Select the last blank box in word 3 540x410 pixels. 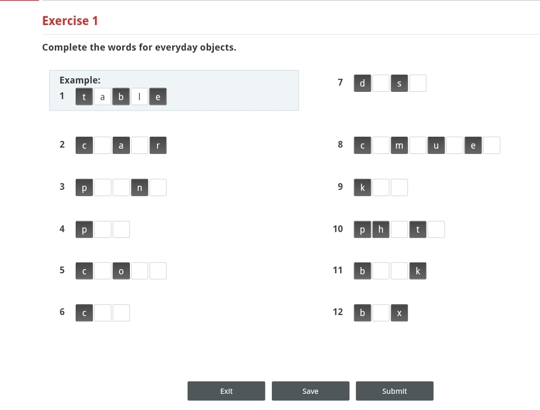point(158,188)
